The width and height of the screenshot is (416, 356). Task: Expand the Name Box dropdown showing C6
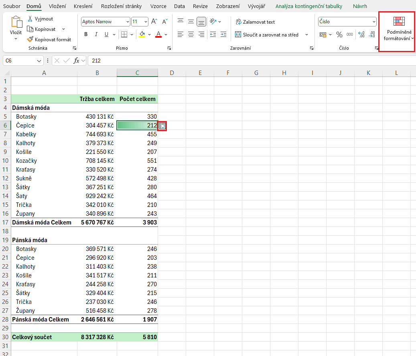(39, 61)
